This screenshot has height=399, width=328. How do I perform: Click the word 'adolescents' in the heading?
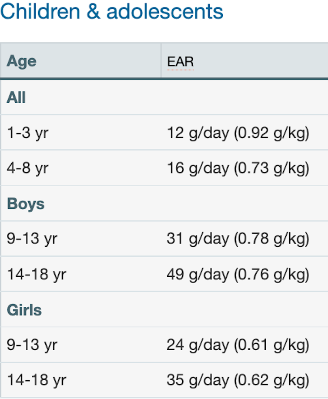(165, 12)
